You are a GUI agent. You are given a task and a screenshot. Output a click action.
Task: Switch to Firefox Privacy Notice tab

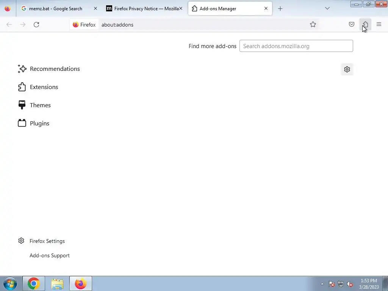[144, 9]
